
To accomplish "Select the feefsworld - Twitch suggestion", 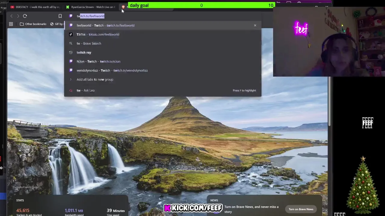I will pyautogui.click(x=162, y=25).
